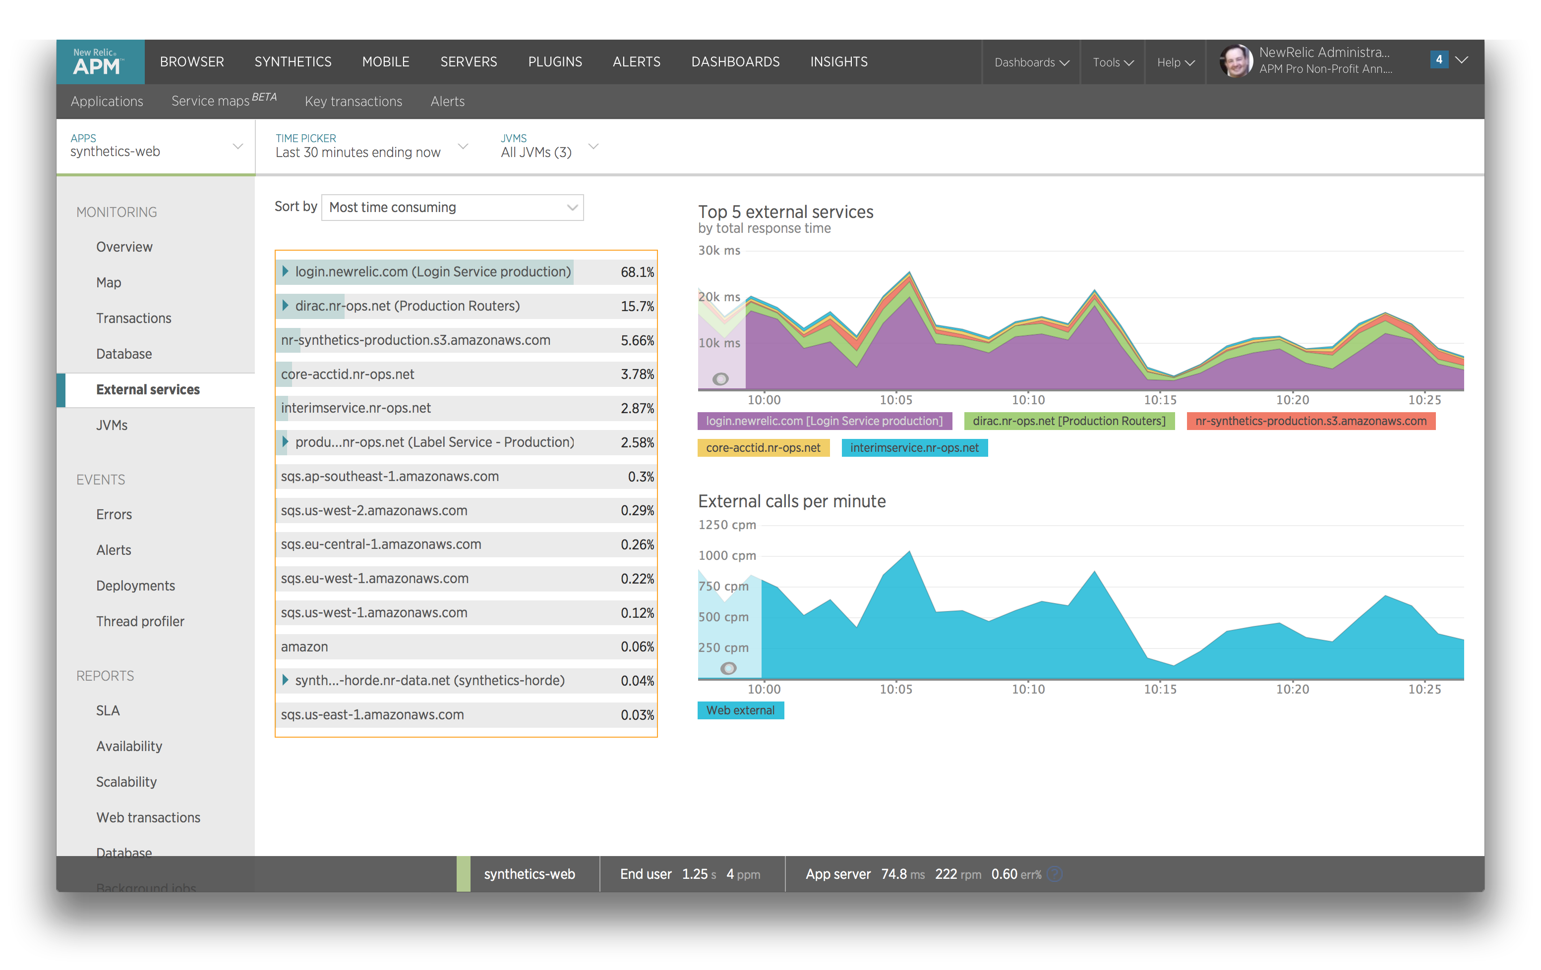Toggle nr-synthetics-production red legend swatch
1541x970 pixels.
click(1310, 421)
